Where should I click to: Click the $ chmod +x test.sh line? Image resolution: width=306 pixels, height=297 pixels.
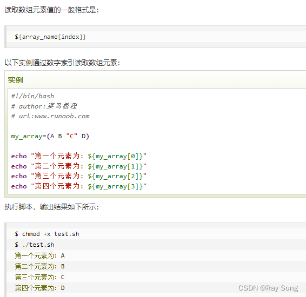coord(47,234)
